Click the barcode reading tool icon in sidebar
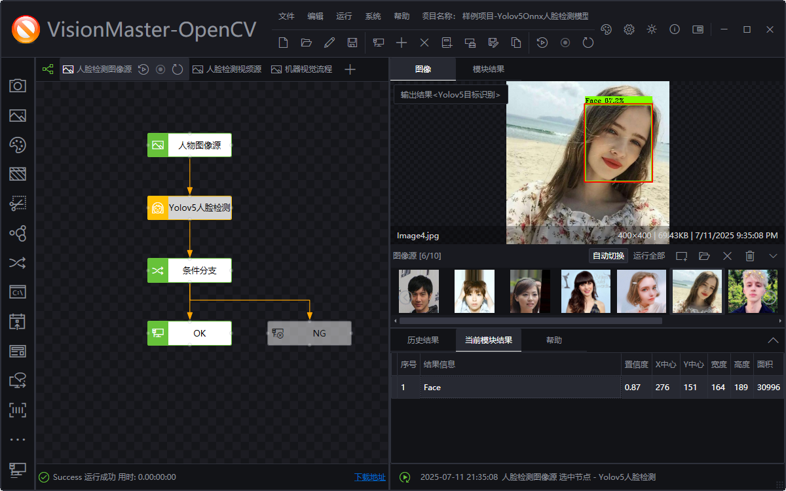 (18, 409)
